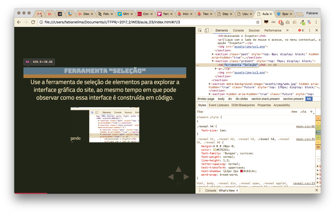Expand the margin shorthand property

(214, 146)
